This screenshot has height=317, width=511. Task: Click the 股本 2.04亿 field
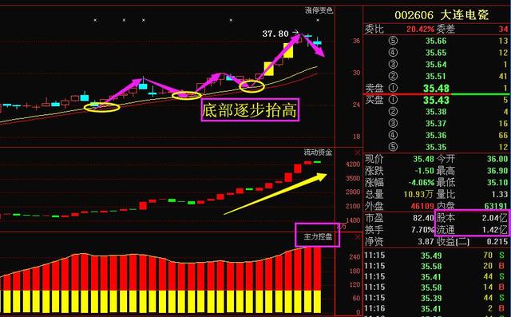coord(472,218)
